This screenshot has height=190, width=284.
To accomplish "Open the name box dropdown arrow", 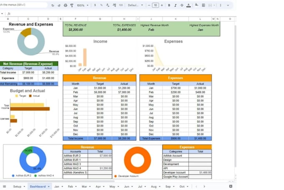I will pos(2,14).
